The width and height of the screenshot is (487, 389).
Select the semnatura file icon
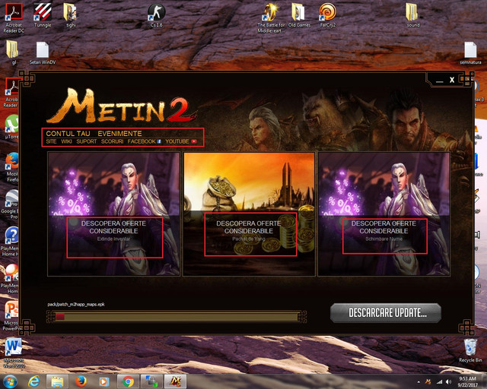[470, 52]
